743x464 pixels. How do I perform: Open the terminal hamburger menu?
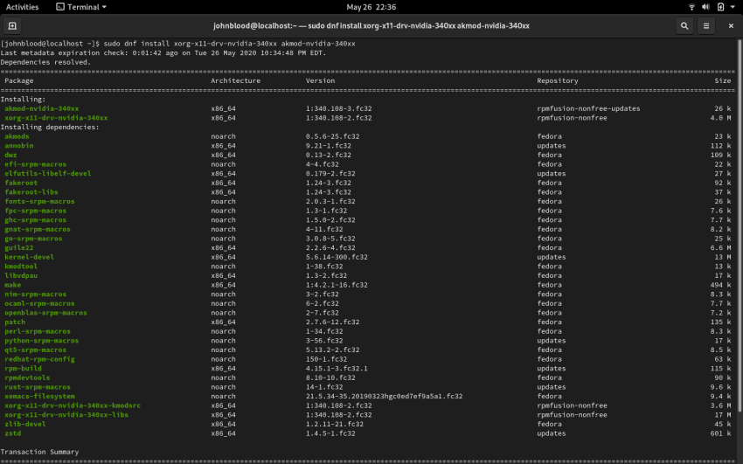pyautogui.click(x=706, y=25)
